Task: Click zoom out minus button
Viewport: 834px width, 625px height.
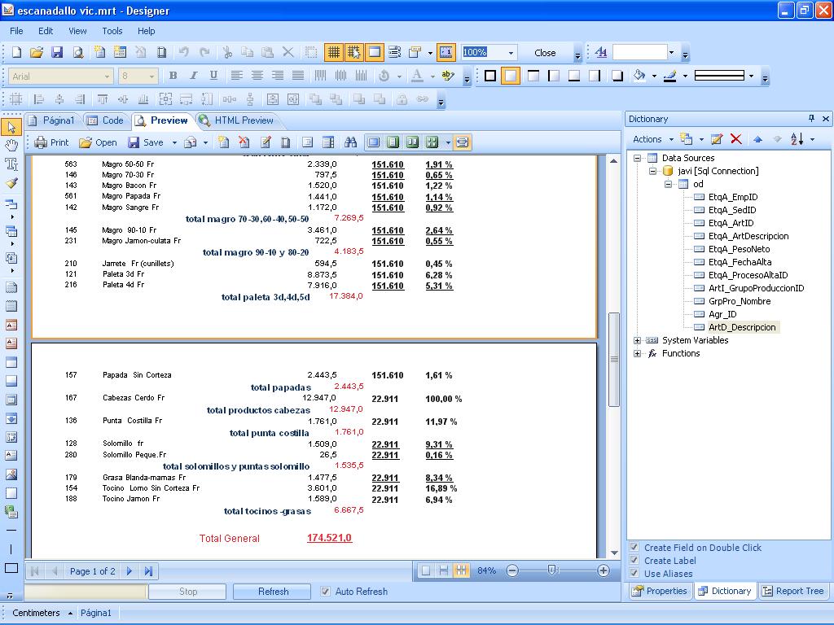Action: click(x=511, y=570)
